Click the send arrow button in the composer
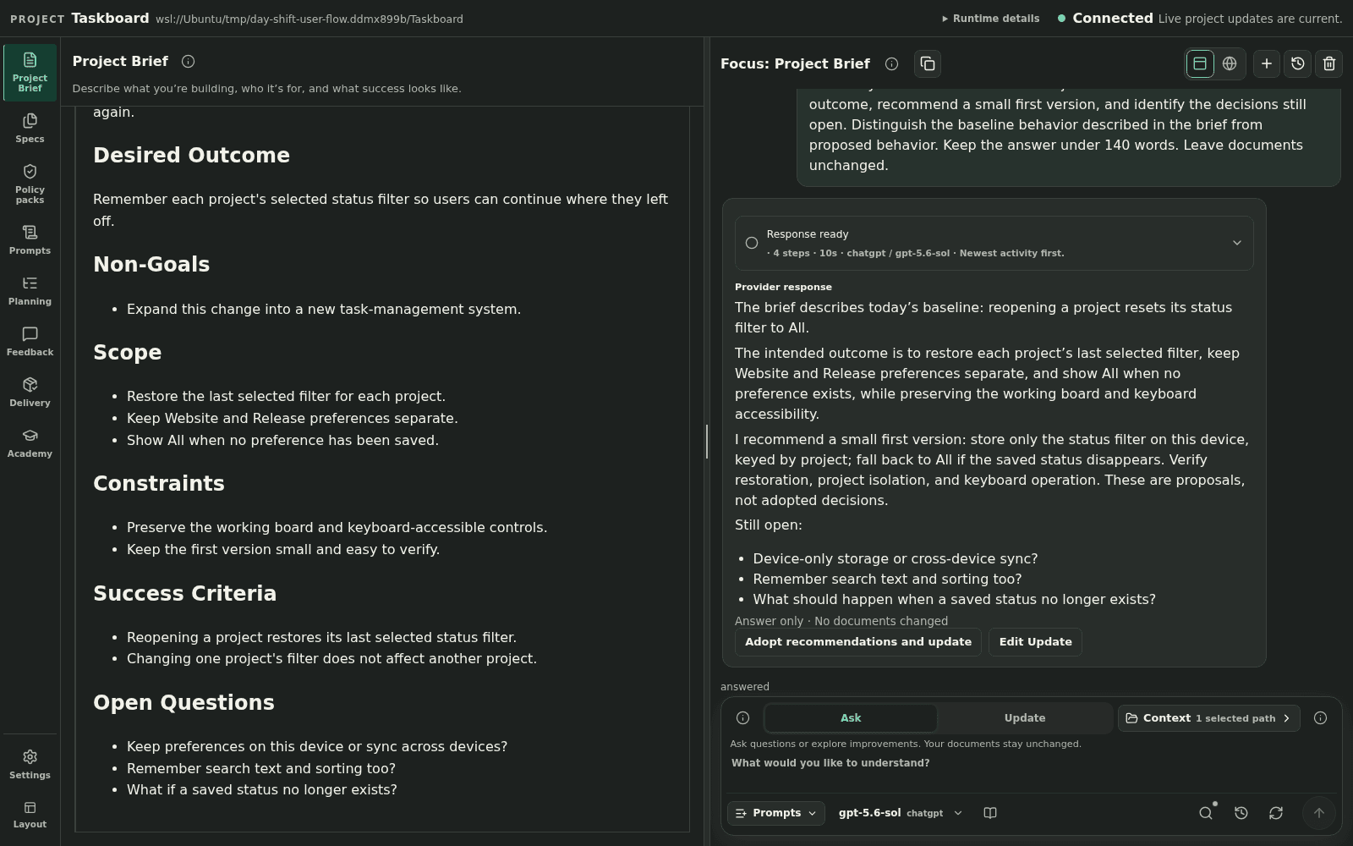The image size is (1353, 846). pyautogui.click(x=1318, y=813)
